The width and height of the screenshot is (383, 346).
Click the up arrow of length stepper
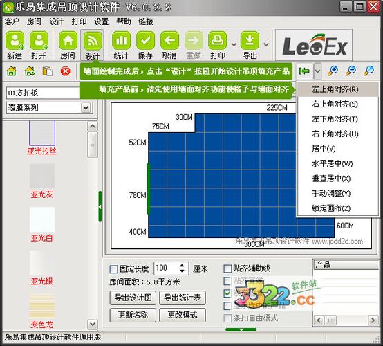tap(182, 266)
